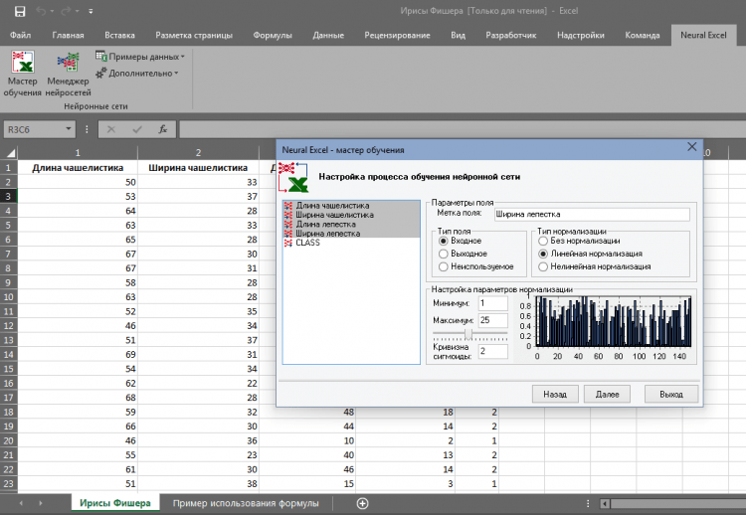The image size is (746, 515).
Task: Select Неиспользуемое field type radio button
Action: [444, 266]
